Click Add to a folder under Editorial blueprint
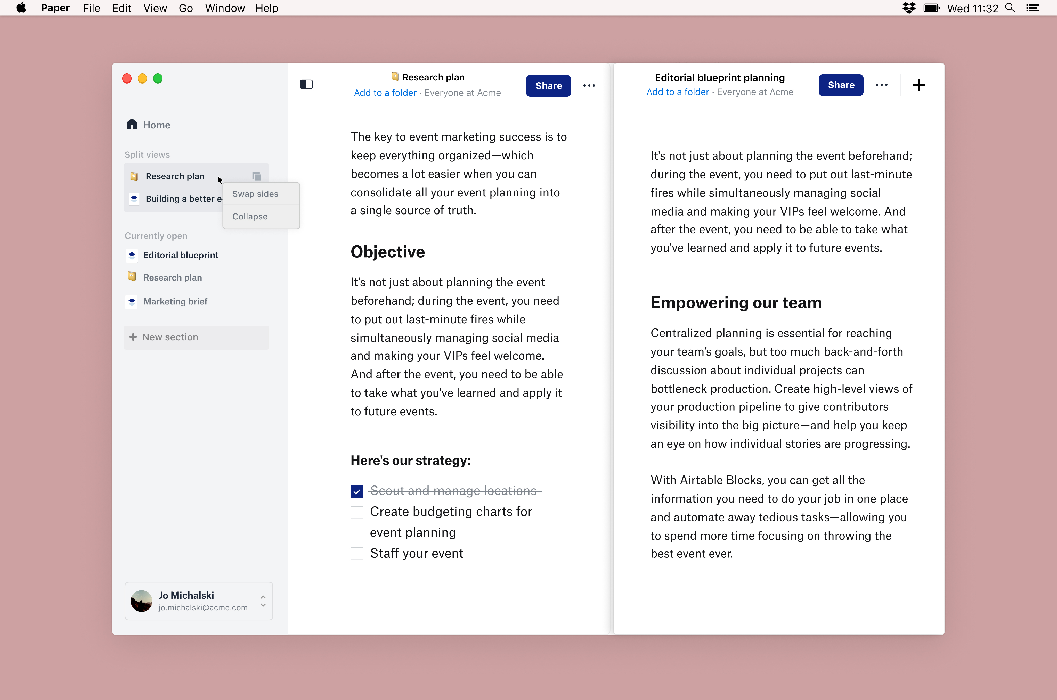Viewport: 1057px width, 700px height. point(677,92)
